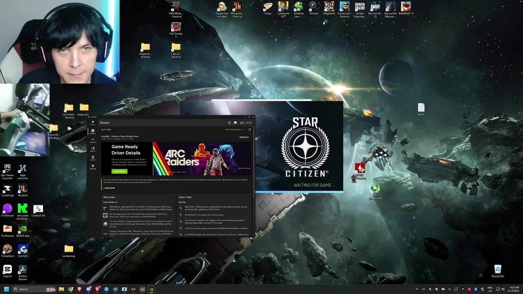Select the savebackup folder on desktop

(x=69, y=251)
